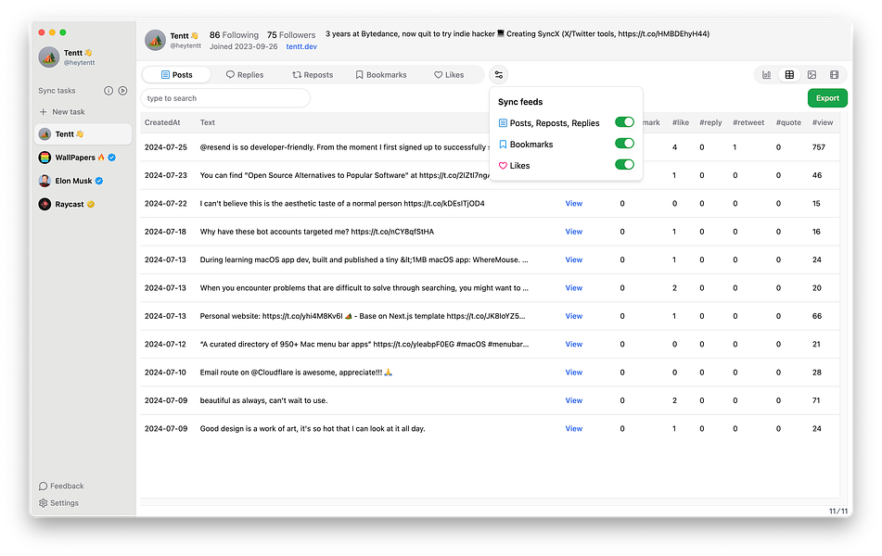Click '86 Following' count in header

coord(234,35)
